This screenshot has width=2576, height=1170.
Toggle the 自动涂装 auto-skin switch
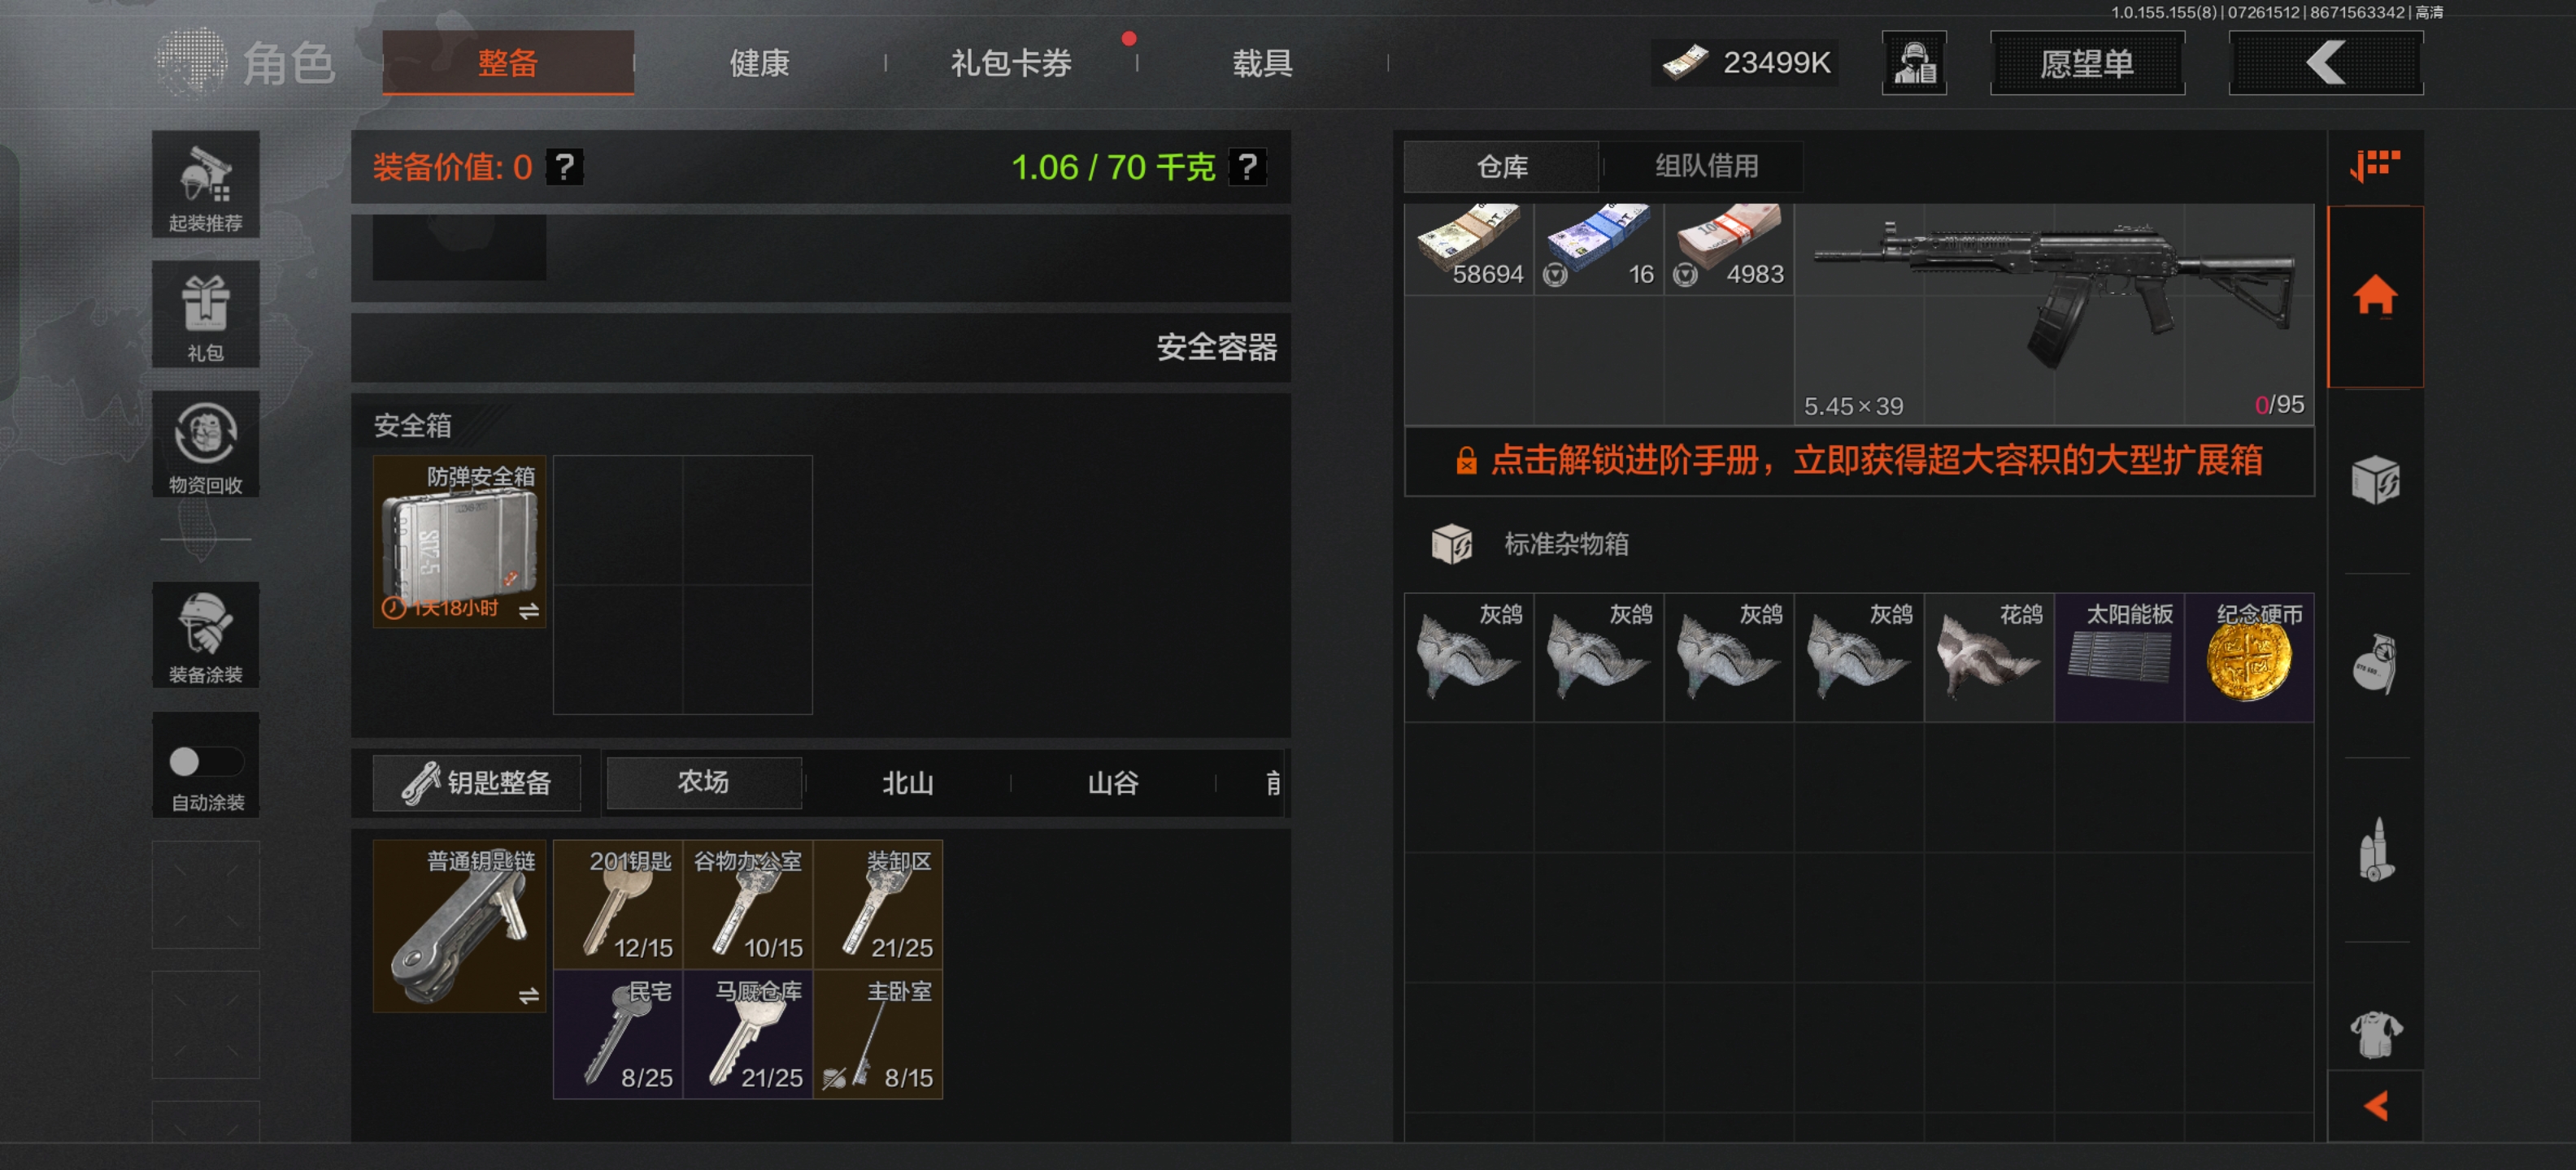click(x=206, y=761)
